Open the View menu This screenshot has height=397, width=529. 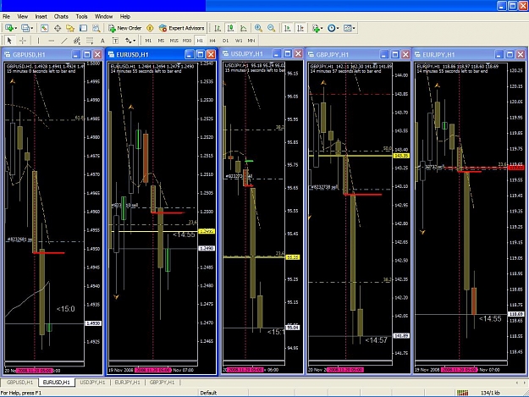click(x=22, y=16)
